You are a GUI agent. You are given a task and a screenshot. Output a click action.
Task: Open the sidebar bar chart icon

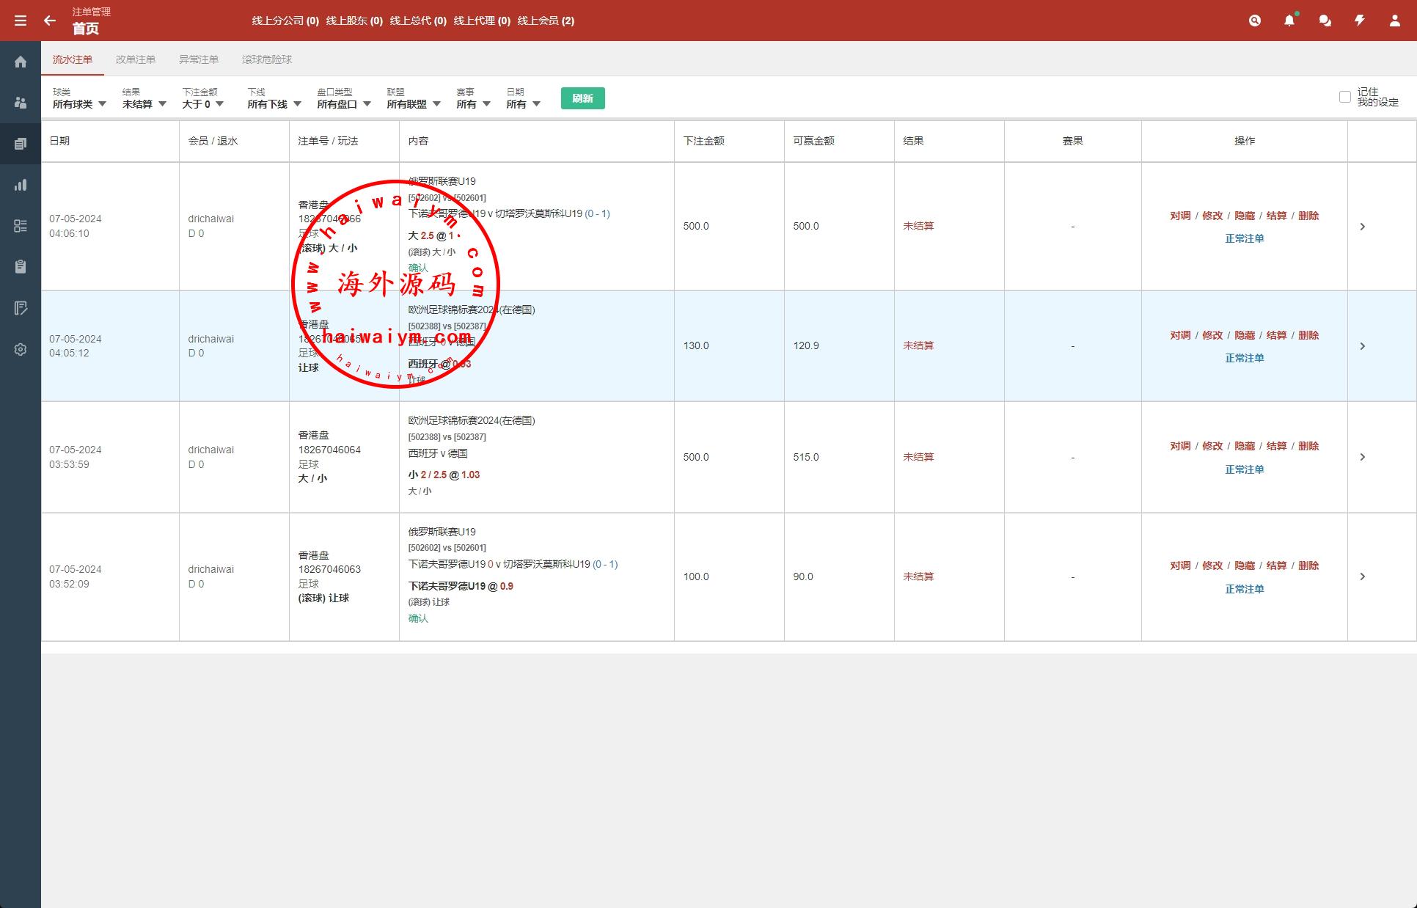pyautogui.click(x=21, y=185)
